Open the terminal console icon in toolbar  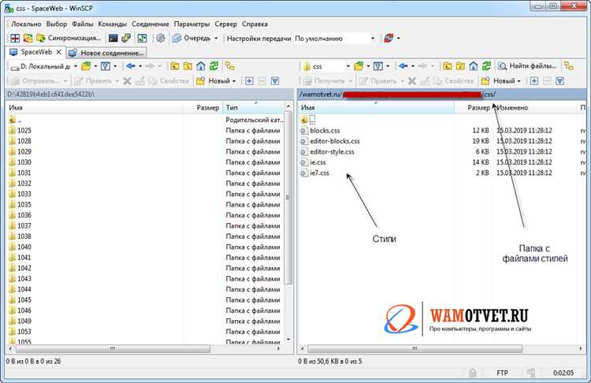[x=113, y=38]
